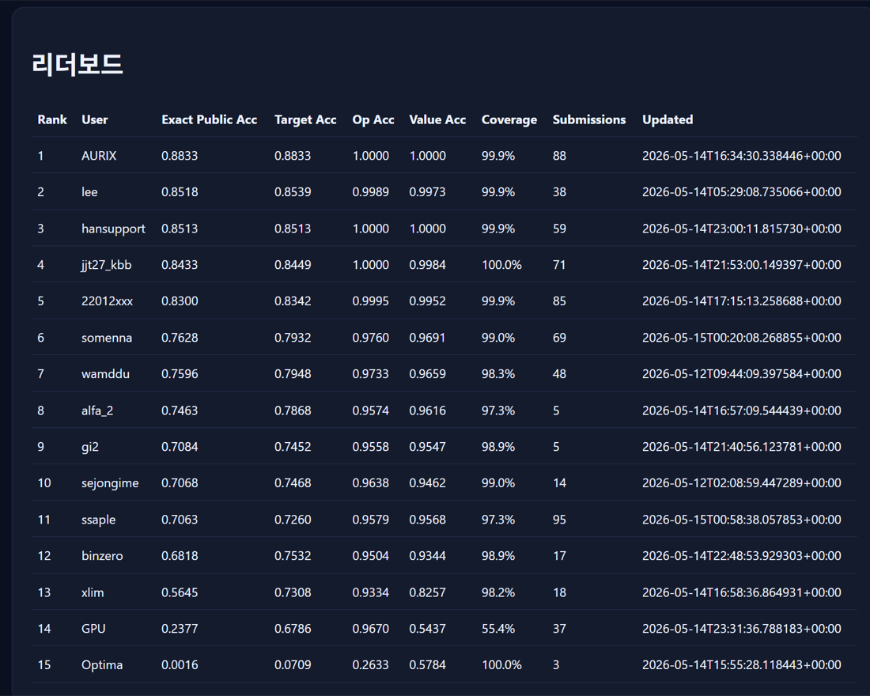Click binzero's Target Acc 0.7532
Screen dimensions: 870x696
[293, 556]
